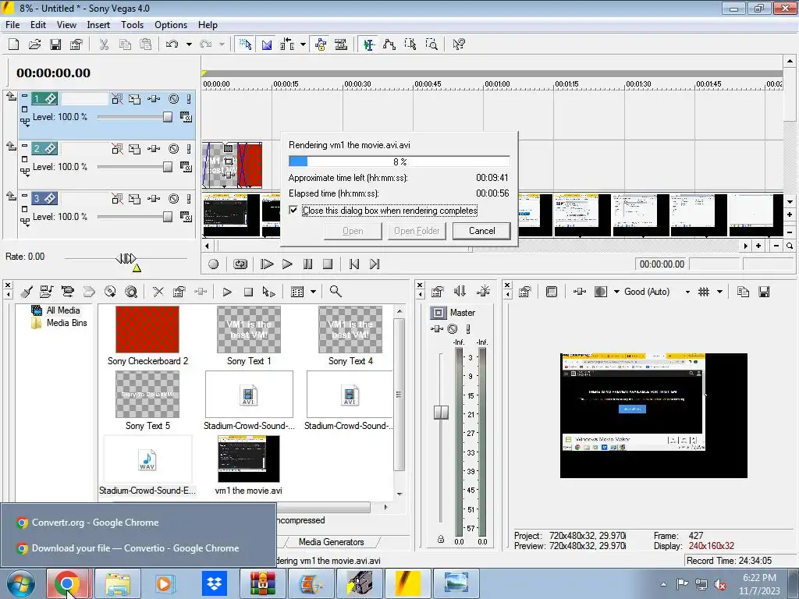Screen dimensions: 799x599
Task: Open project Properties icon in main toolbar
Action: [x=76, y=44]
